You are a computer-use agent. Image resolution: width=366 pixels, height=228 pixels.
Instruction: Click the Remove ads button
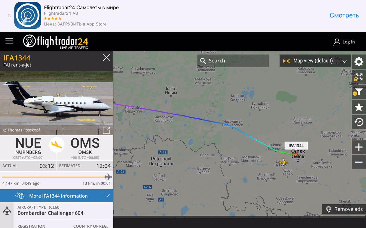tap(344, 209)
